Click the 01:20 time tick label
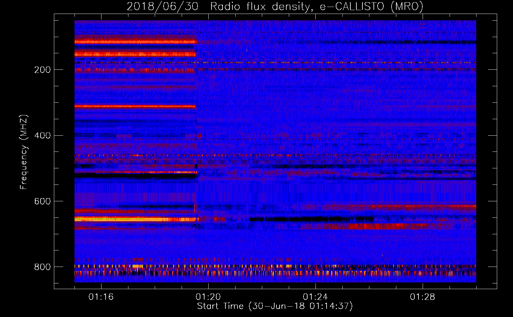The width and height of the screenshot is (513, 317). click(x=208, y=297)
